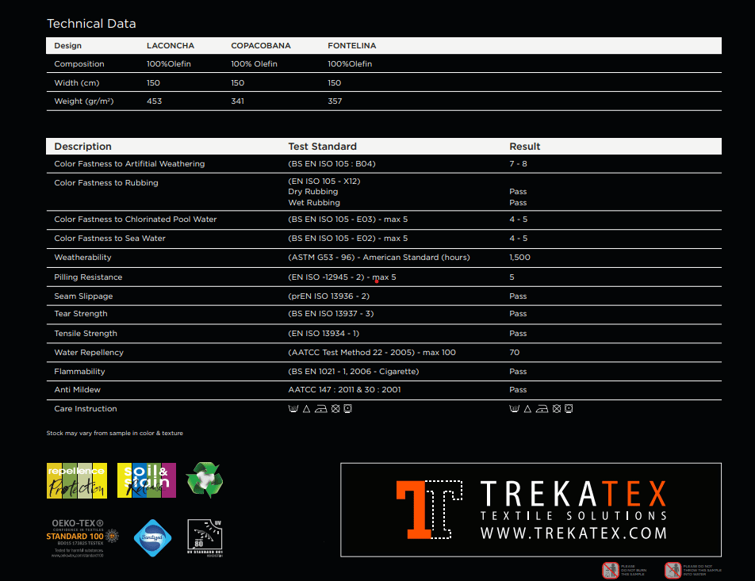Click the 100% Olefin value under COPACOBANA
The height and width of the screenshot is (581, 755).
point(254,64)
